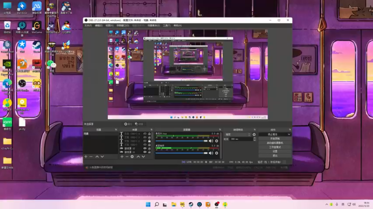Click 开始录制 start recording button
Screen dimensions: 373x209
click(x=275, y=138)
